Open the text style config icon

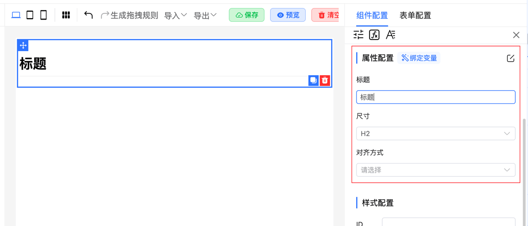390,35
